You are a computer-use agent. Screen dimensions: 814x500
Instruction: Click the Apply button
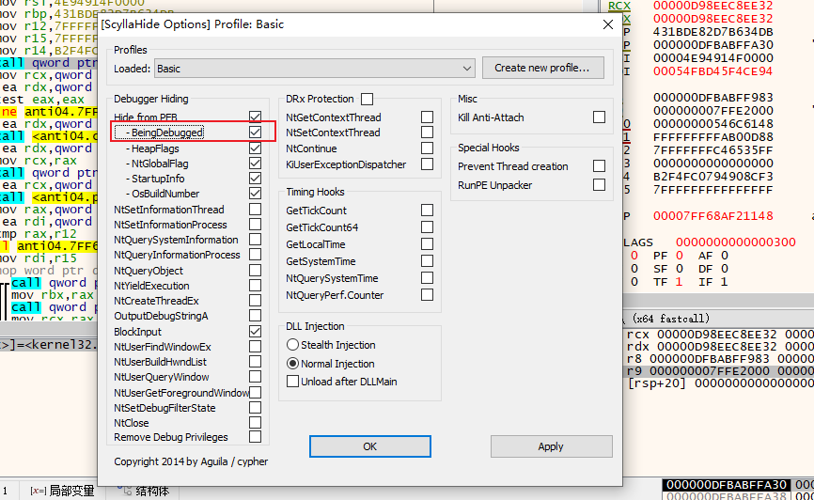coord(551,446)
